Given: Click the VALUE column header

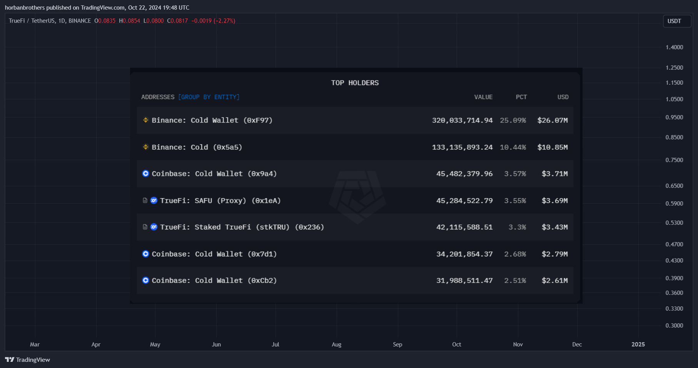Looking at the screenshot, I should (483, 97).
